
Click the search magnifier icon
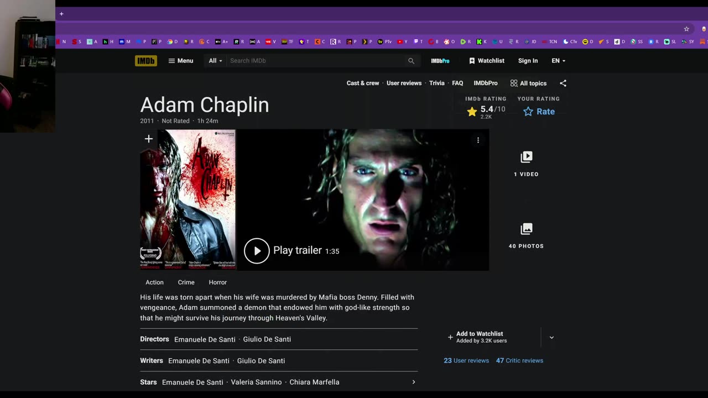click(411, 61)
